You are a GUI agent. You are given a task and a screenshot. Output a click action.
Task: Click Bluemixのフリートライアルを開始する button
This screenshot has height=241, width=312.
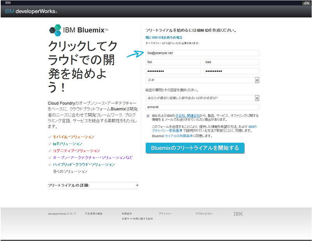tap(195, 148)
